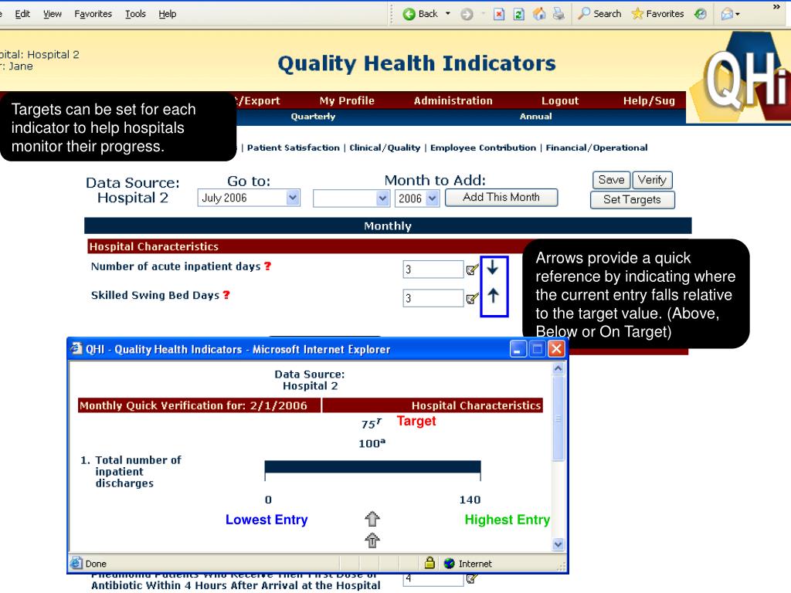The height and width of the screenshot is (593, 791).
Task: Open the Back button history dropdown arrow
Action: point(448,14)
